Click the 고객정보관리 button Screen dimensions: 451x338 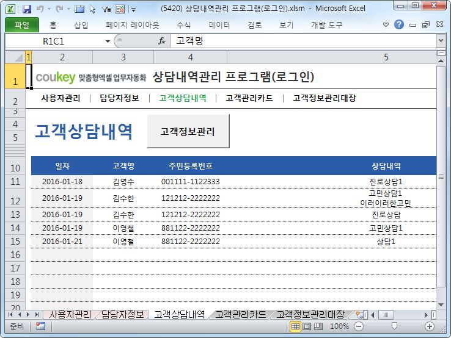click(188, 131)
